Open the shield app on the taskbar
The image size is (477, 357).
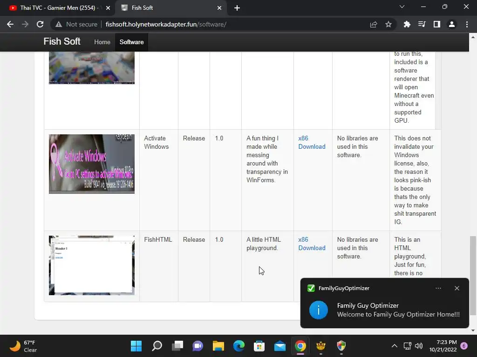click(341, 346)
